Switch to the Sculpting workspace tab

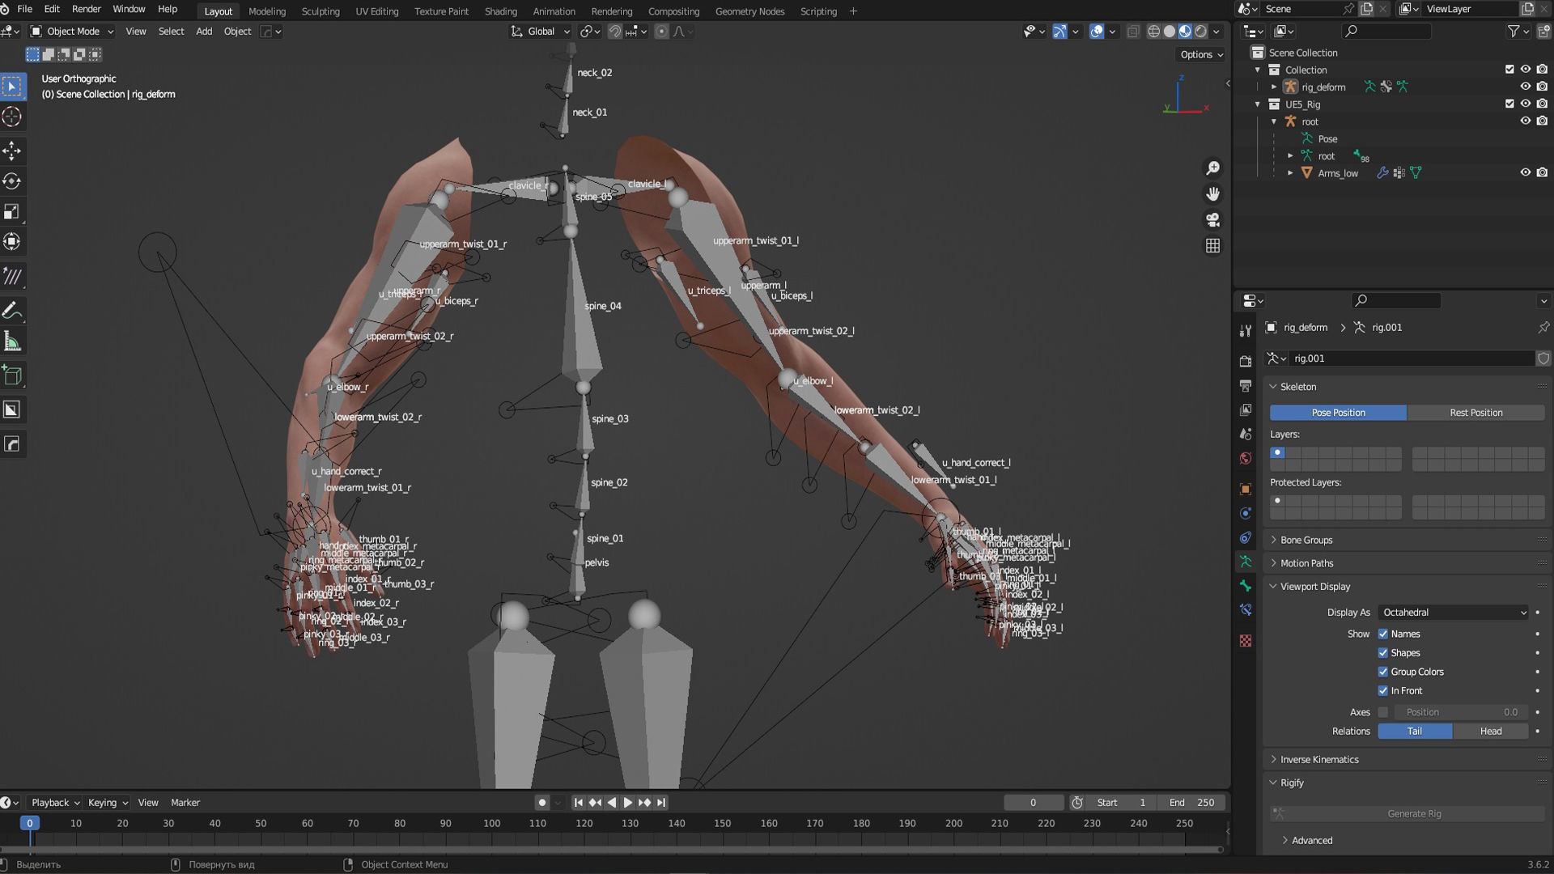pyautogui.click(x=320, y=11)
